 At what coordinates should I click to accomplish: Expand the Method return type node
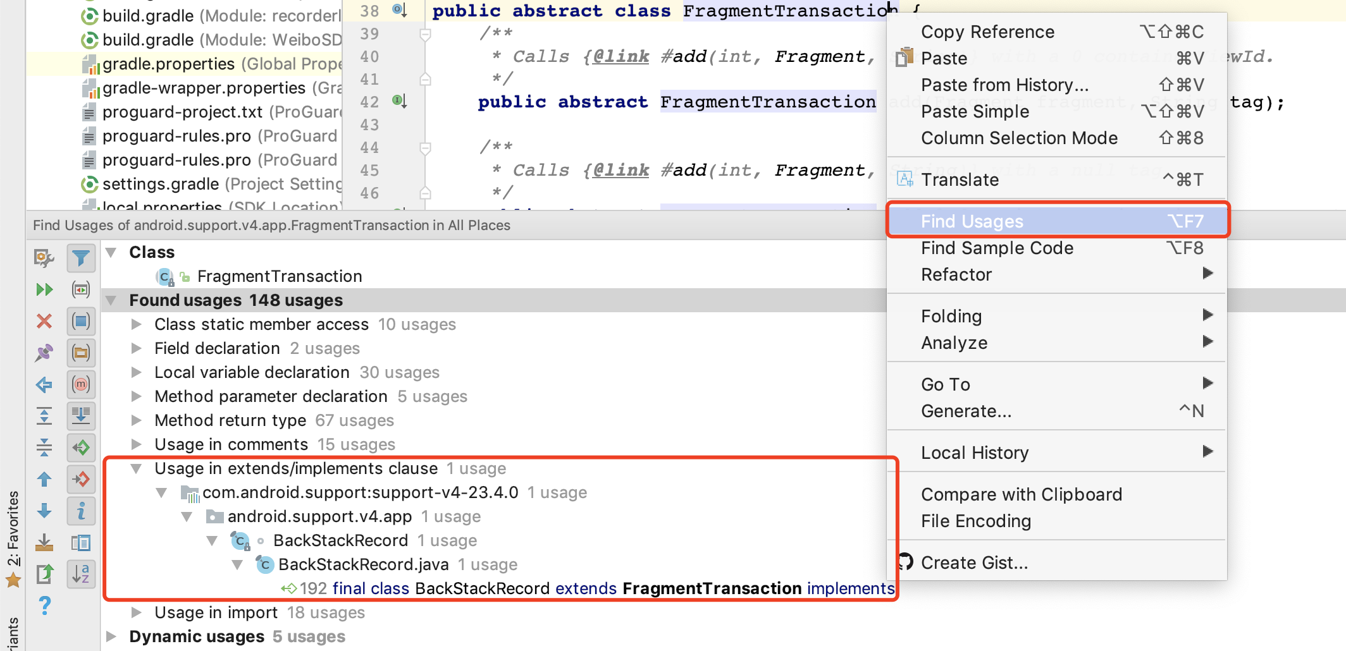pyautogui.click(x=136, y=420)
